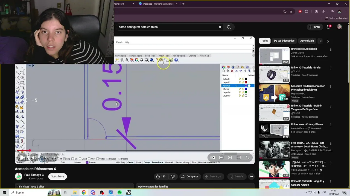
Task: Click Layer 01 red color swatch
Action: tap(246, 82)
